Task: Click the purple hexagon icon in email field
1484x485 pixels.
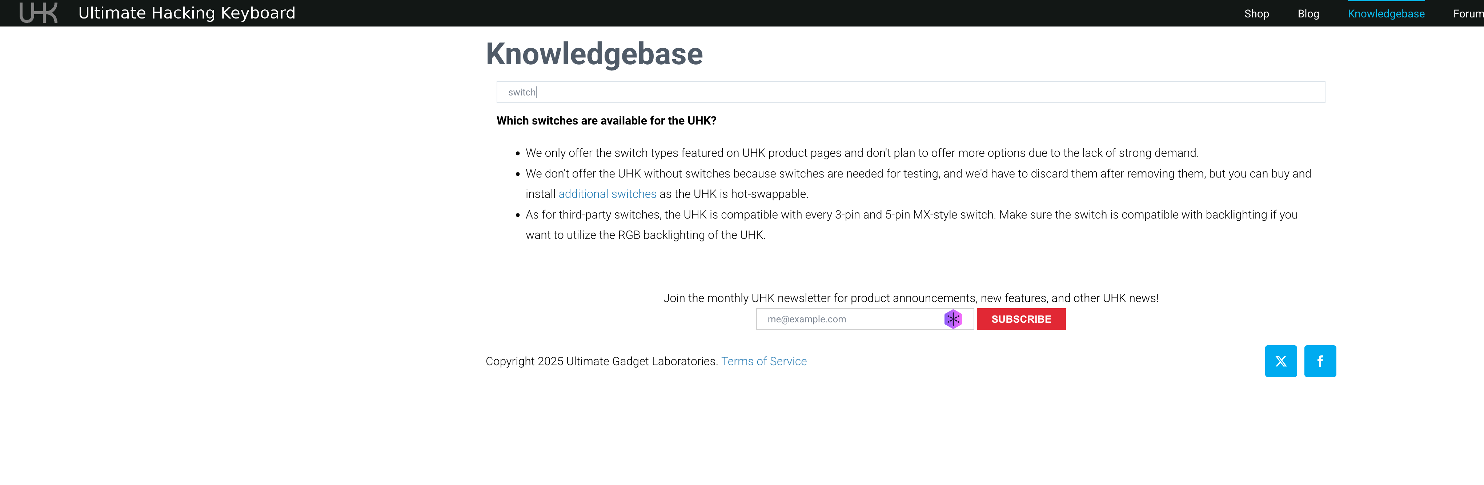Action: click(953, 319)
